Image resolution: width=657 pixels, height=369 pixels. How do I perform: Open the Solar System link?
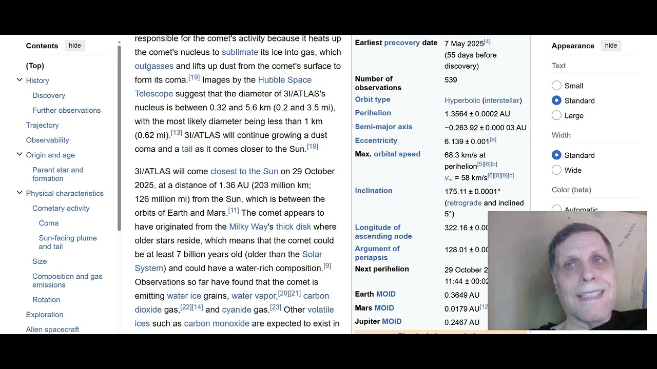click(x=228, y=261)
